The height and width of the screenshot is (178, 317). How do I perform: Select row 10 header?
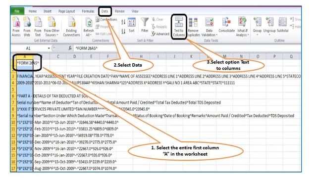click(x=13, y=122)
